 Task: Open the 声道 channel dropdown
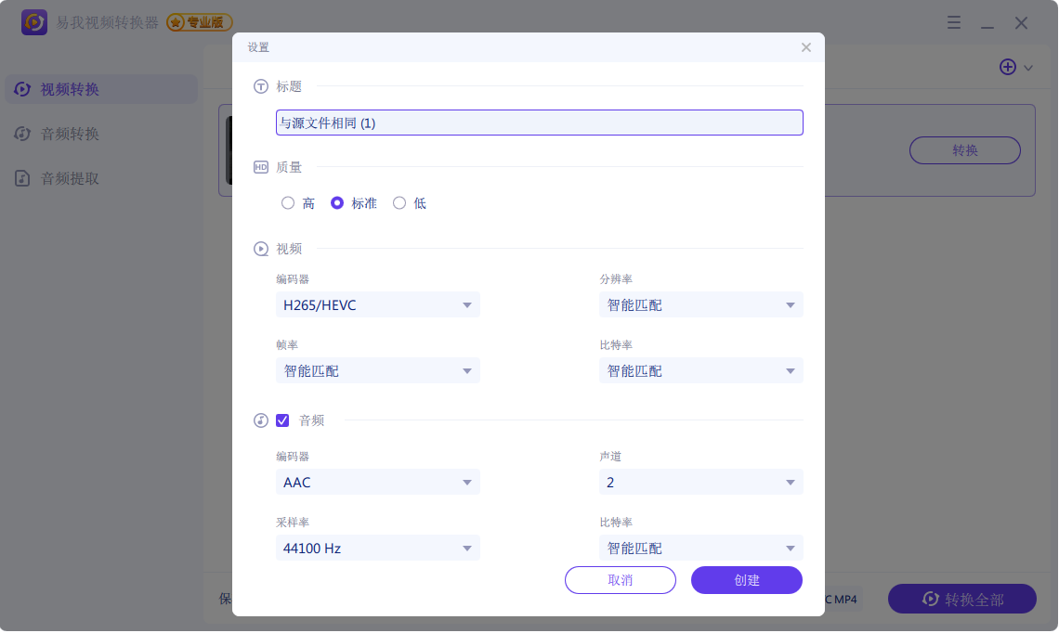click(x=700, y=482)
